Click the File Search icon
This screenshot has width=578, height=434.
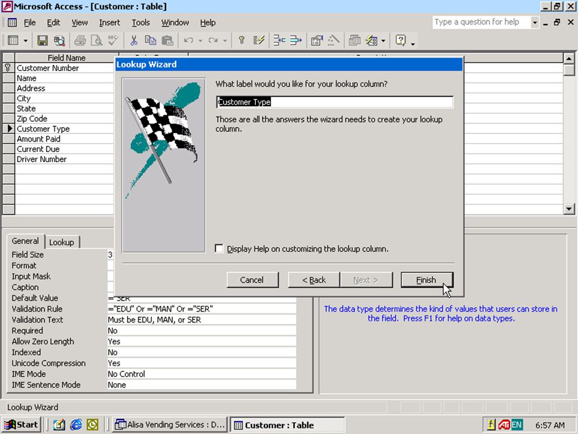(x=59, y=40)
